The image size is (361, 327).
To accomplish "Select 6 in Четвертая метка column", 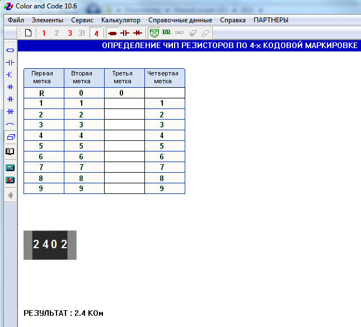I will [x=165, y=157].
